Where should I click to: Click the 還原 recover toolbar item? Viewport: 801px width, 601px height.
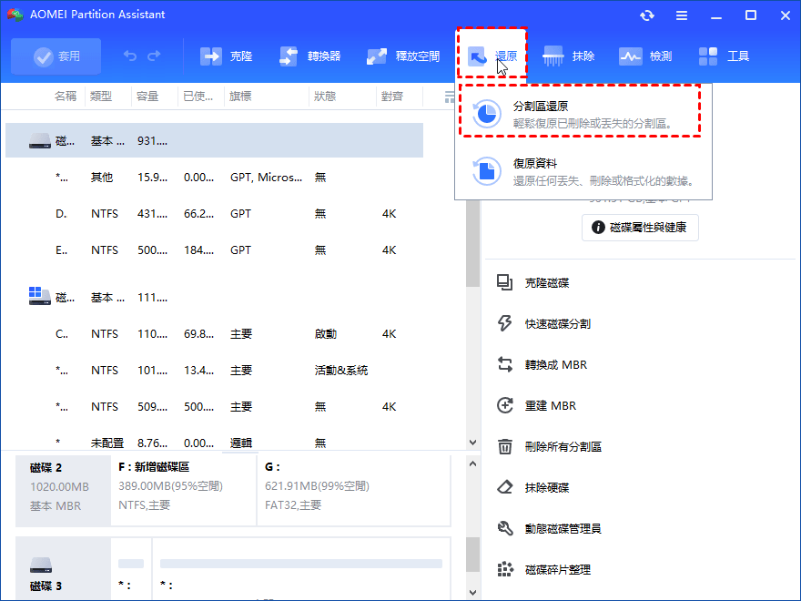point(492,56)
